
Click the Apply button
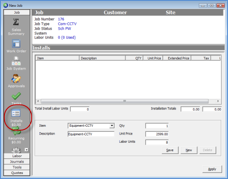point(212,169)
